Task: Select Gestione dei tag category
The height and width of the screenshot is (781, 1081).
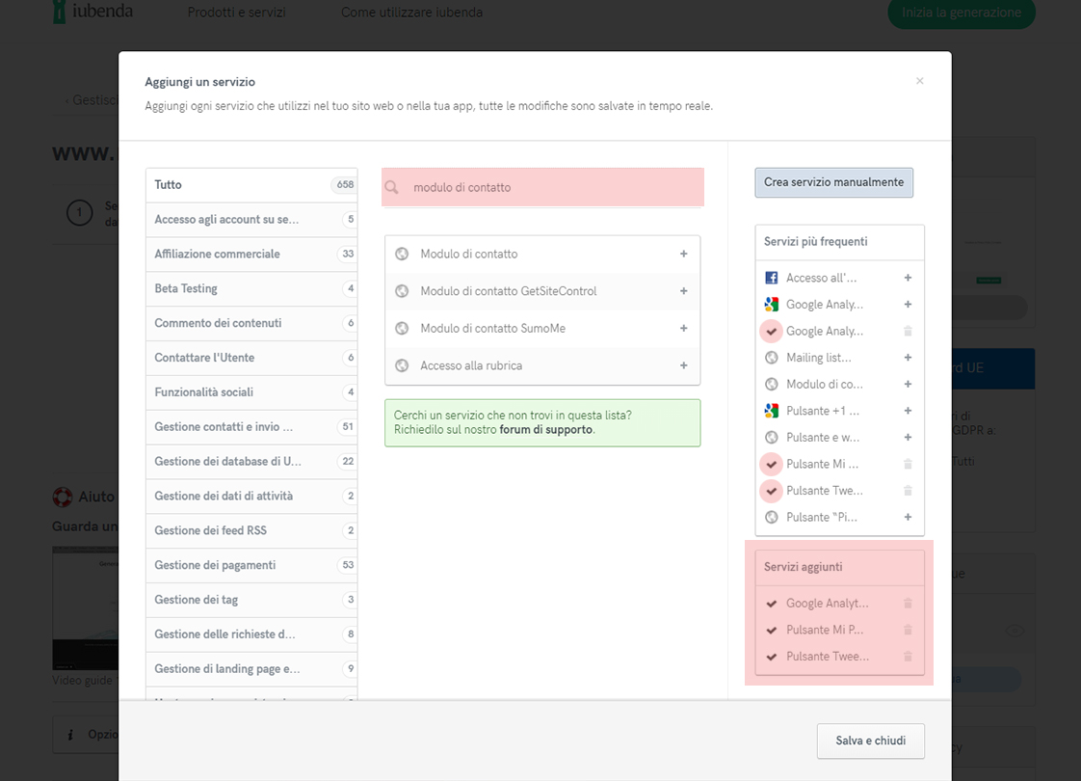Action: pyautogui.click(x=251, y=599)
